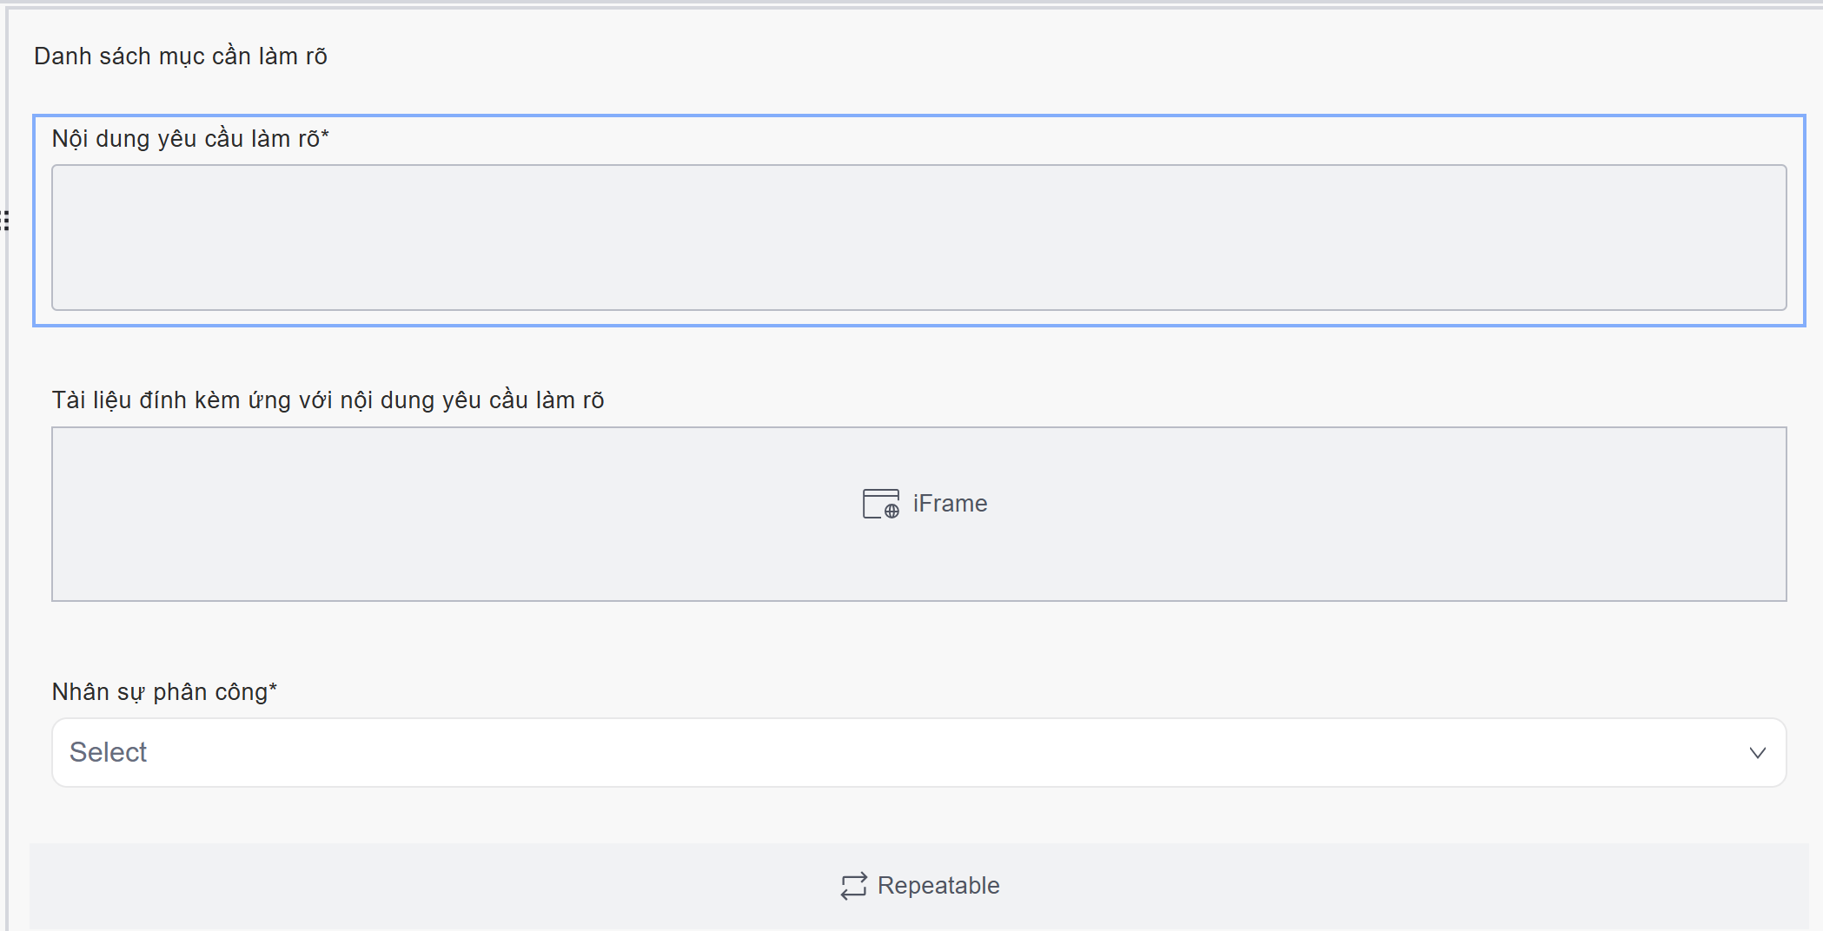1823x931 pixels.
Task: Click the words "phân công" in the assignee label
Action: (210, 692)
